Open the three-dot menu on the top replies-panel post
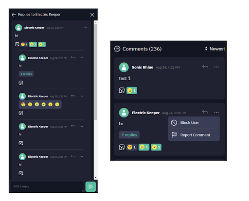249x201 pixels. (x=85, y=28)
